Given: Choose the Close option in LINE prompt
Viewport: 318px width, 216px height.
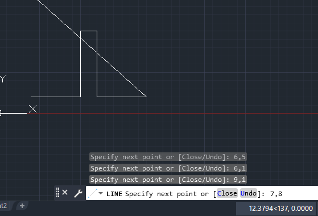Looking at the screenshot, I should click(x=227, y=193).
